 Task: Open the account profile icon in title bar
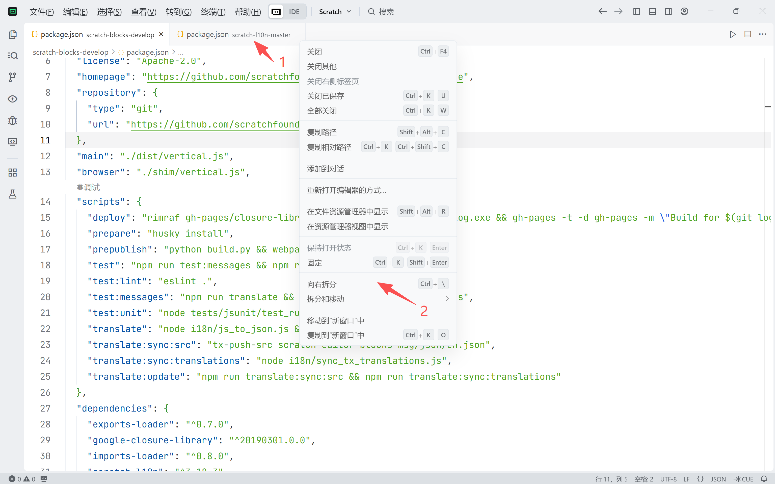point(684,12)
